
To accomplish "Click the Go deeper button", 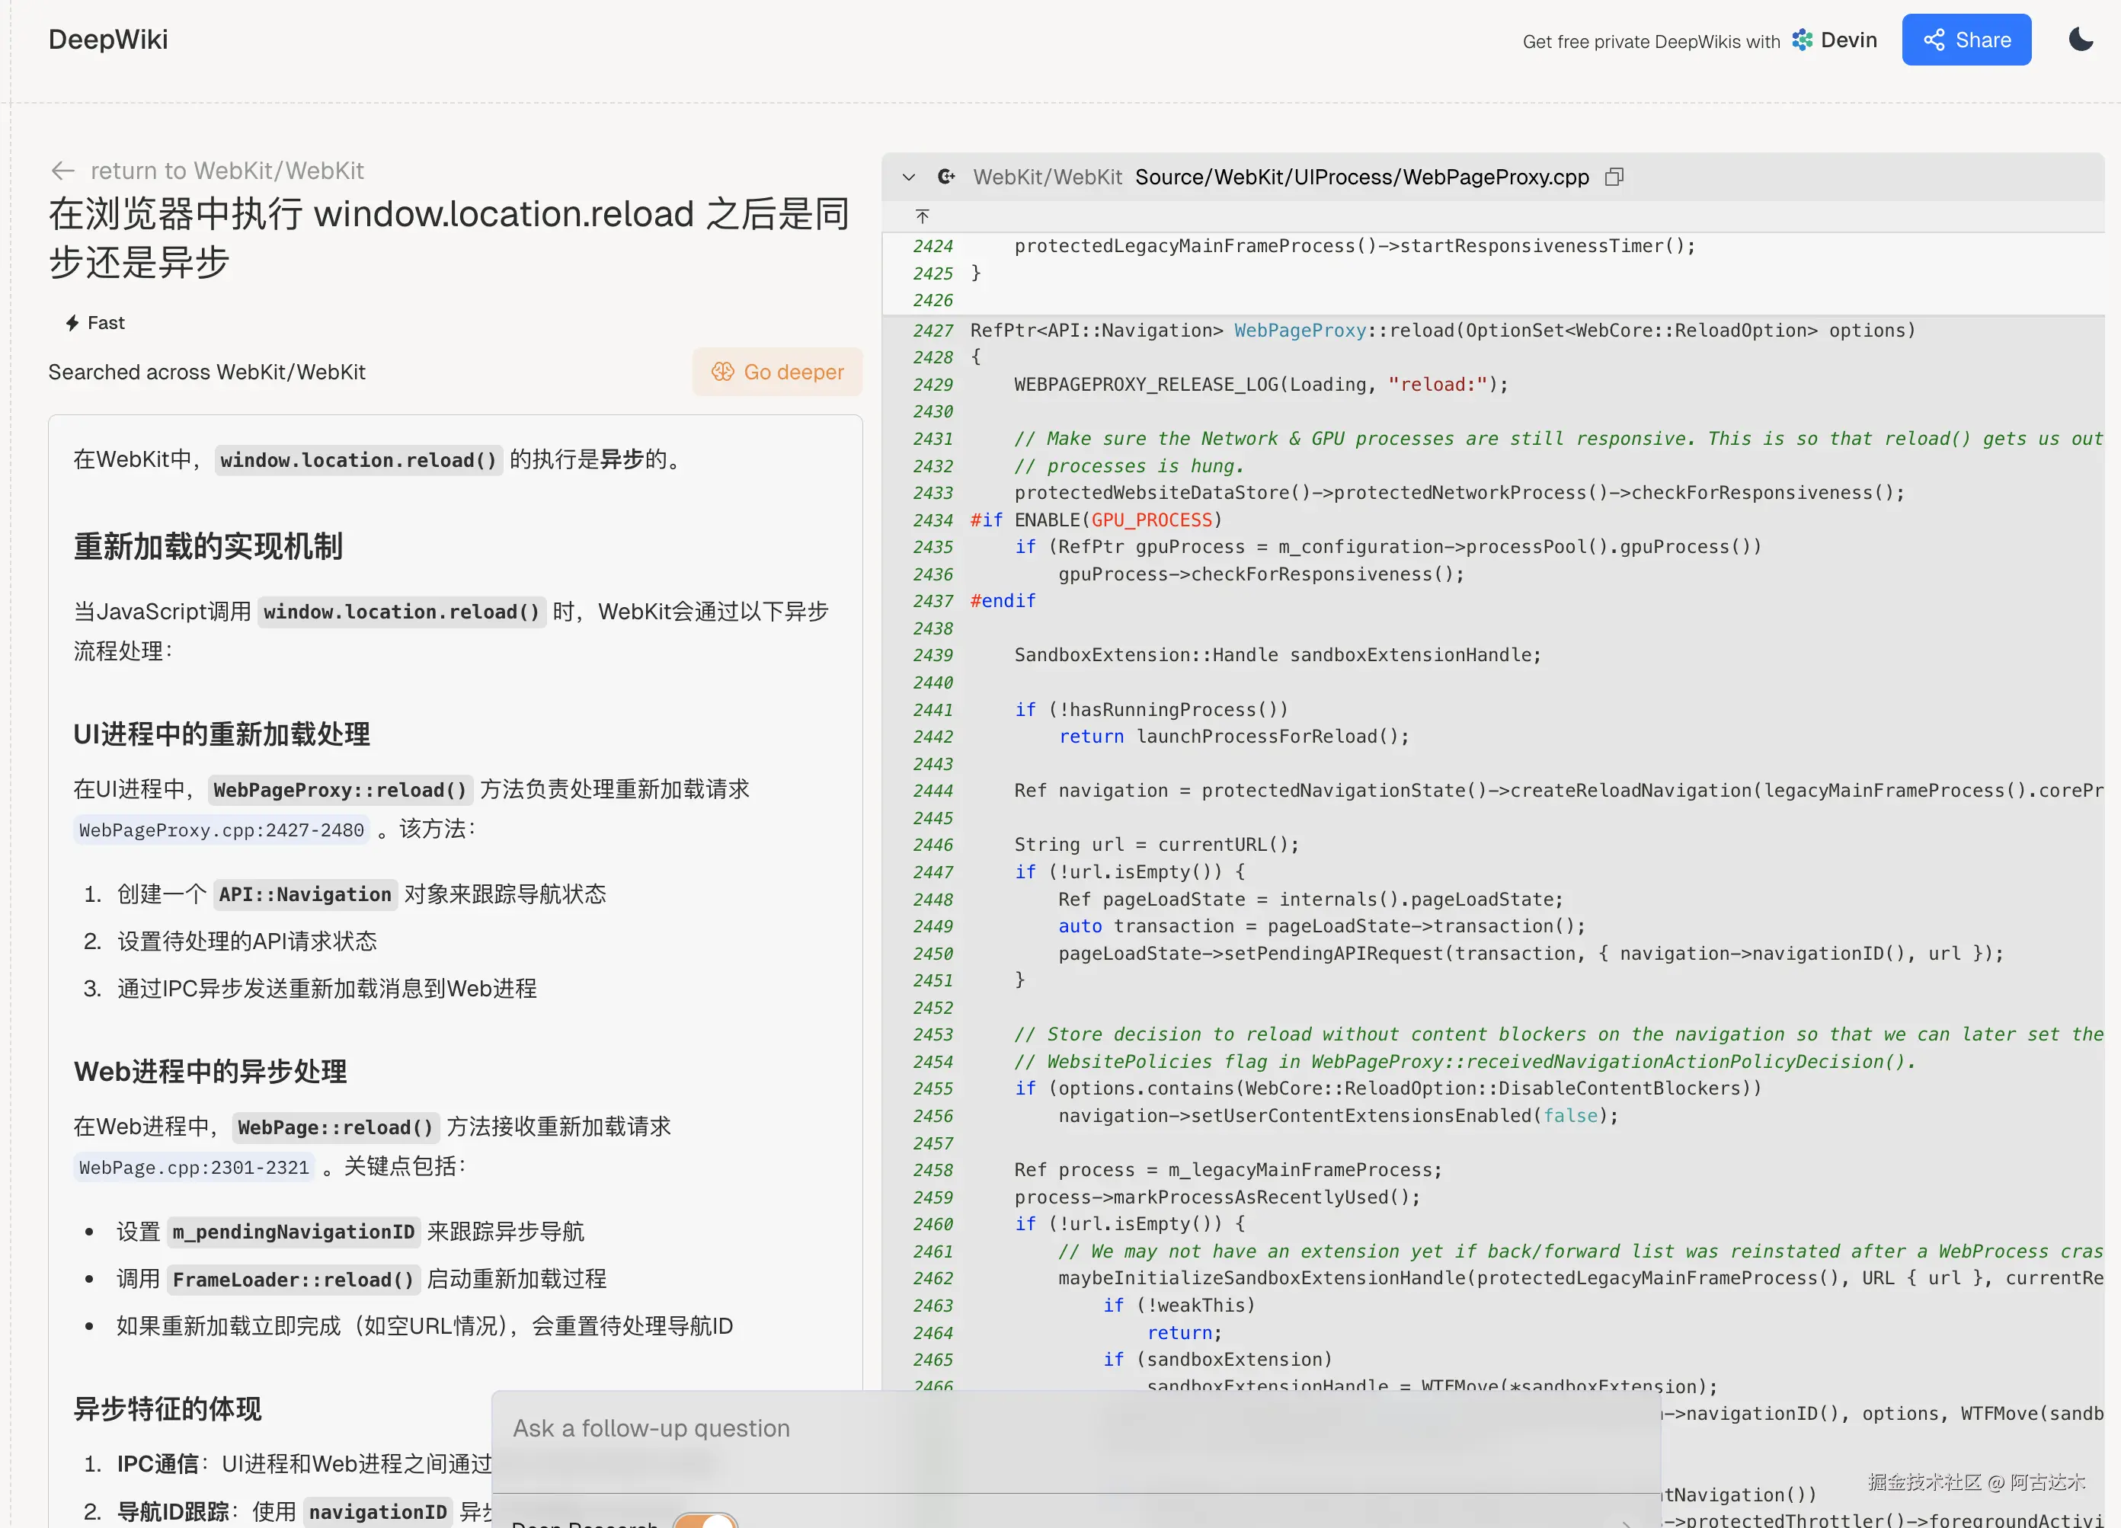I will point(777,371).
